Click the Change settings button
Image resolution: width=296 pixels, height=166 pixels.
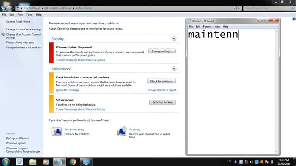click(x=162, y=51)
